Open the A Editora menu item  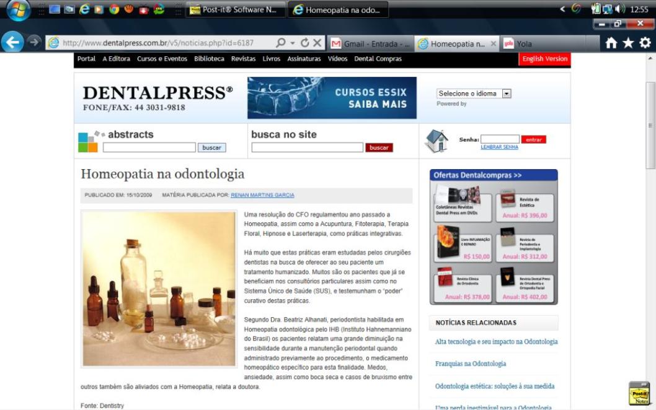117,59
